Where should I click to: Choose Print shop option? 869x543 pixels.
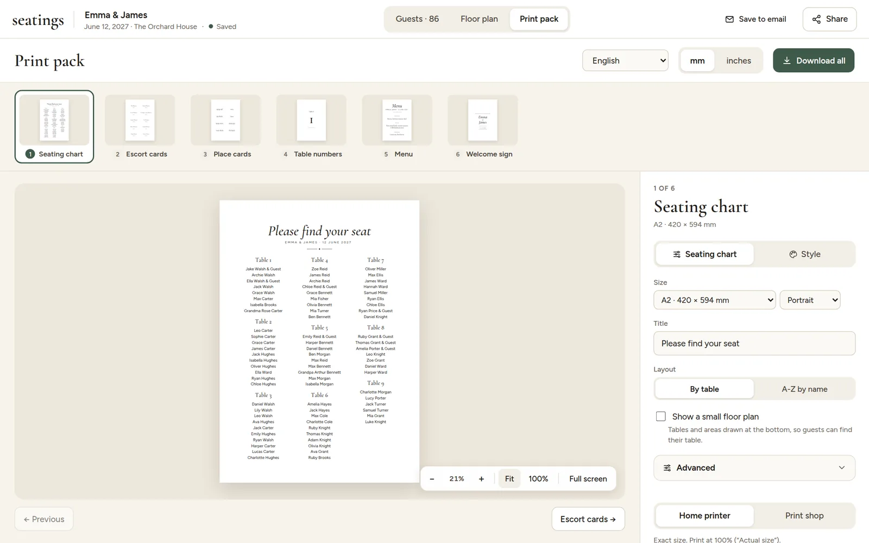(804, 515)
